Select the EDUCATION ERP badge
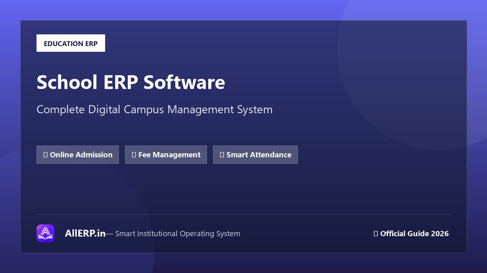 pyautogui.click(x=71, y=43)
